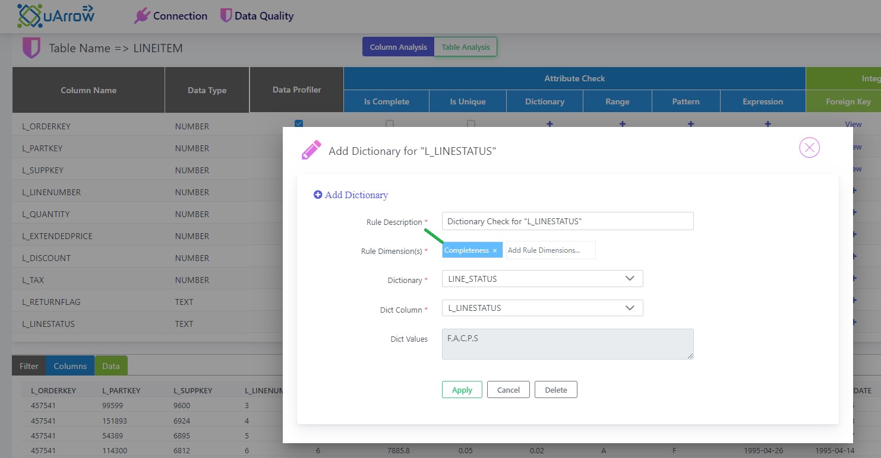Click the Dictionary column header
The image size is (881, 458).
[x=545, y=101]
